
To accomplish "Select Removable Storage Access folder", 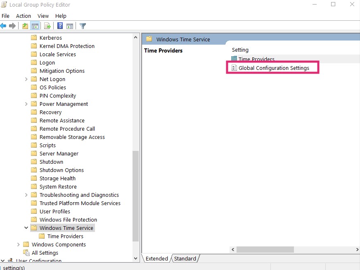I will click(x=72, y=137).
